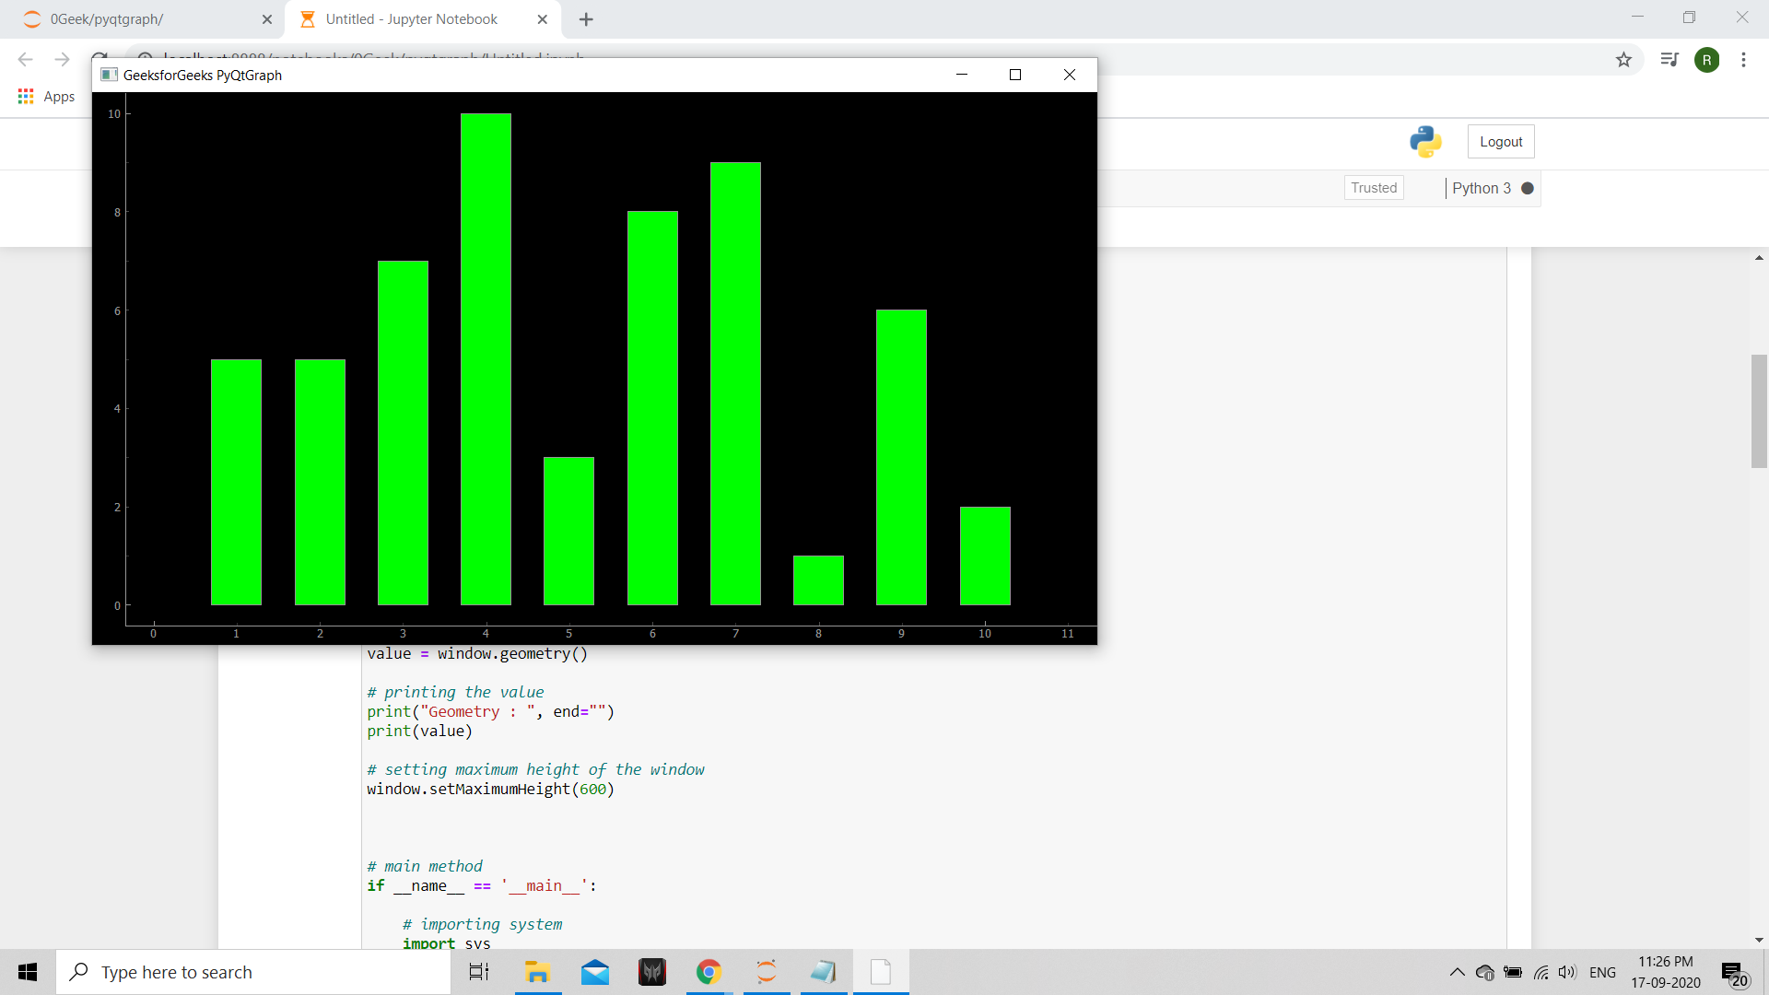Click the bookmark star icon
Image resolution: width=1769 pixels, height=995 pixels.
click(x=1623, y=60)
